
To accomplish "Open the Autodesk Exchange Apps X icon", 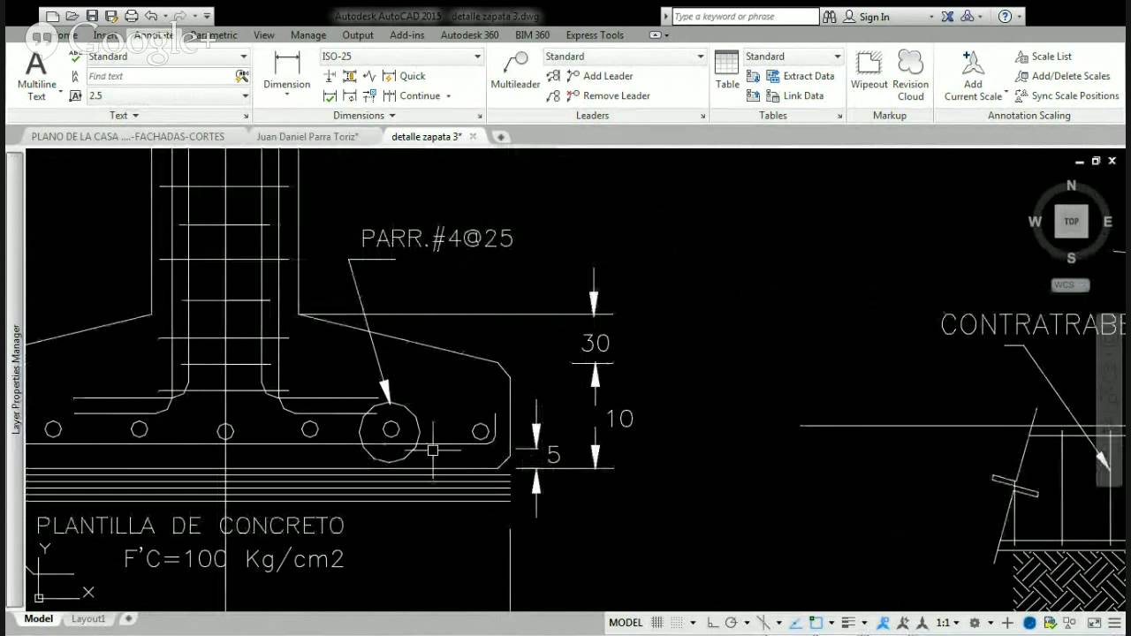I will pyautogui.click(x=947, y=16).
